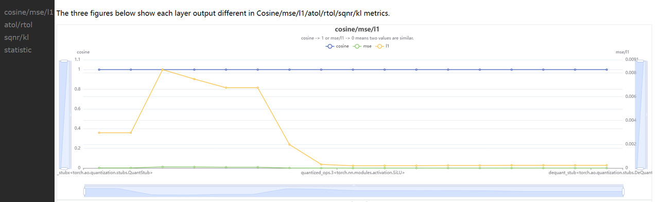Click the right vertical zoom slider
659x202 pixels.
coord(639,114)
